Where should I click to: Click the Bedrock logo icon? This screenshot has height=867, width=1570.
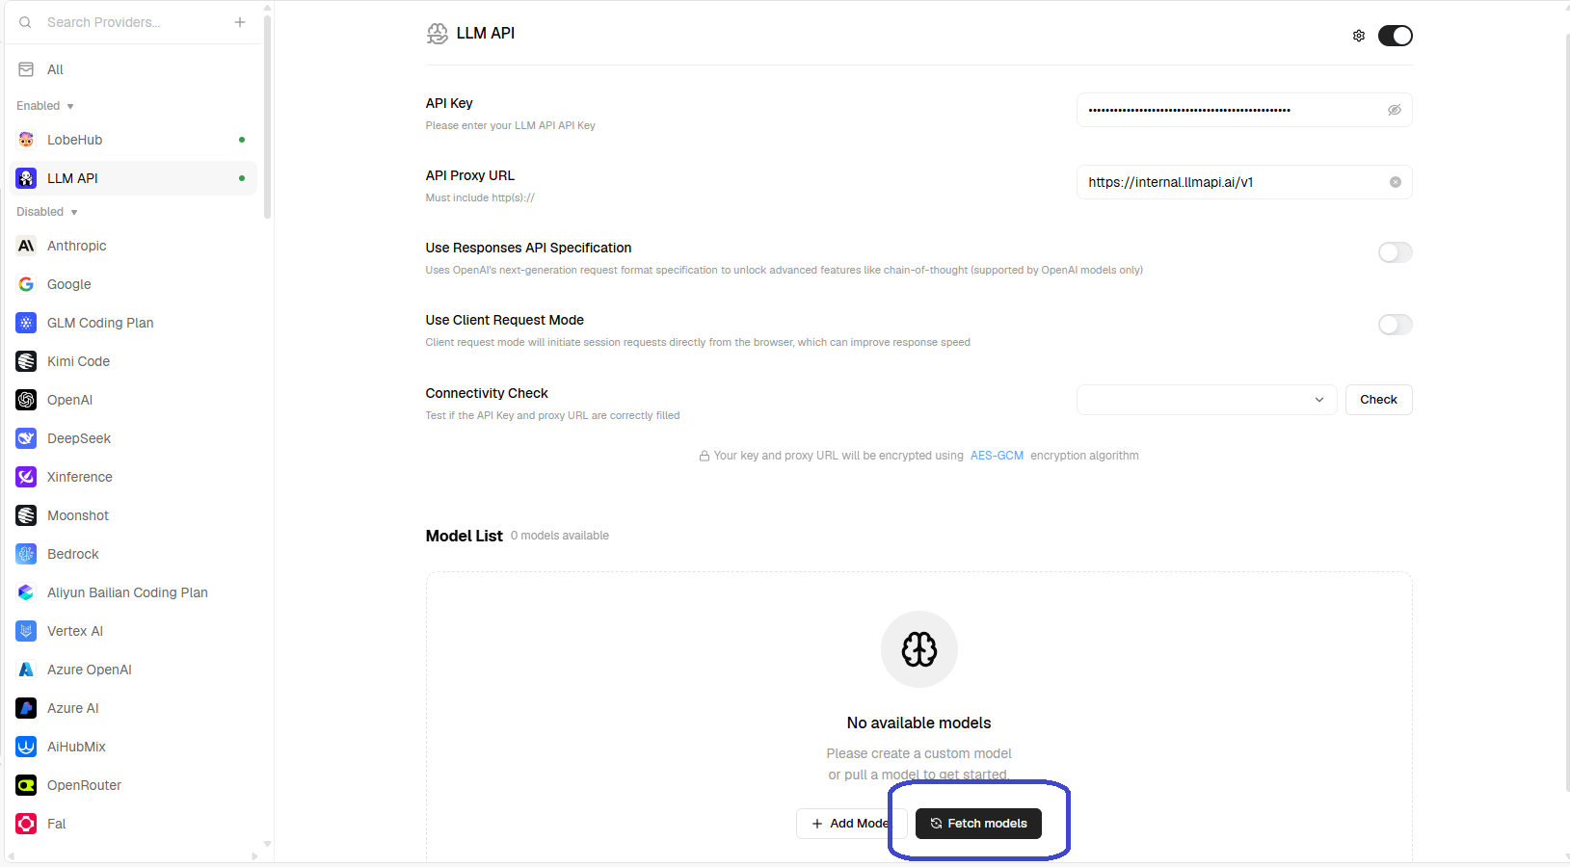[x=26, y=554]
